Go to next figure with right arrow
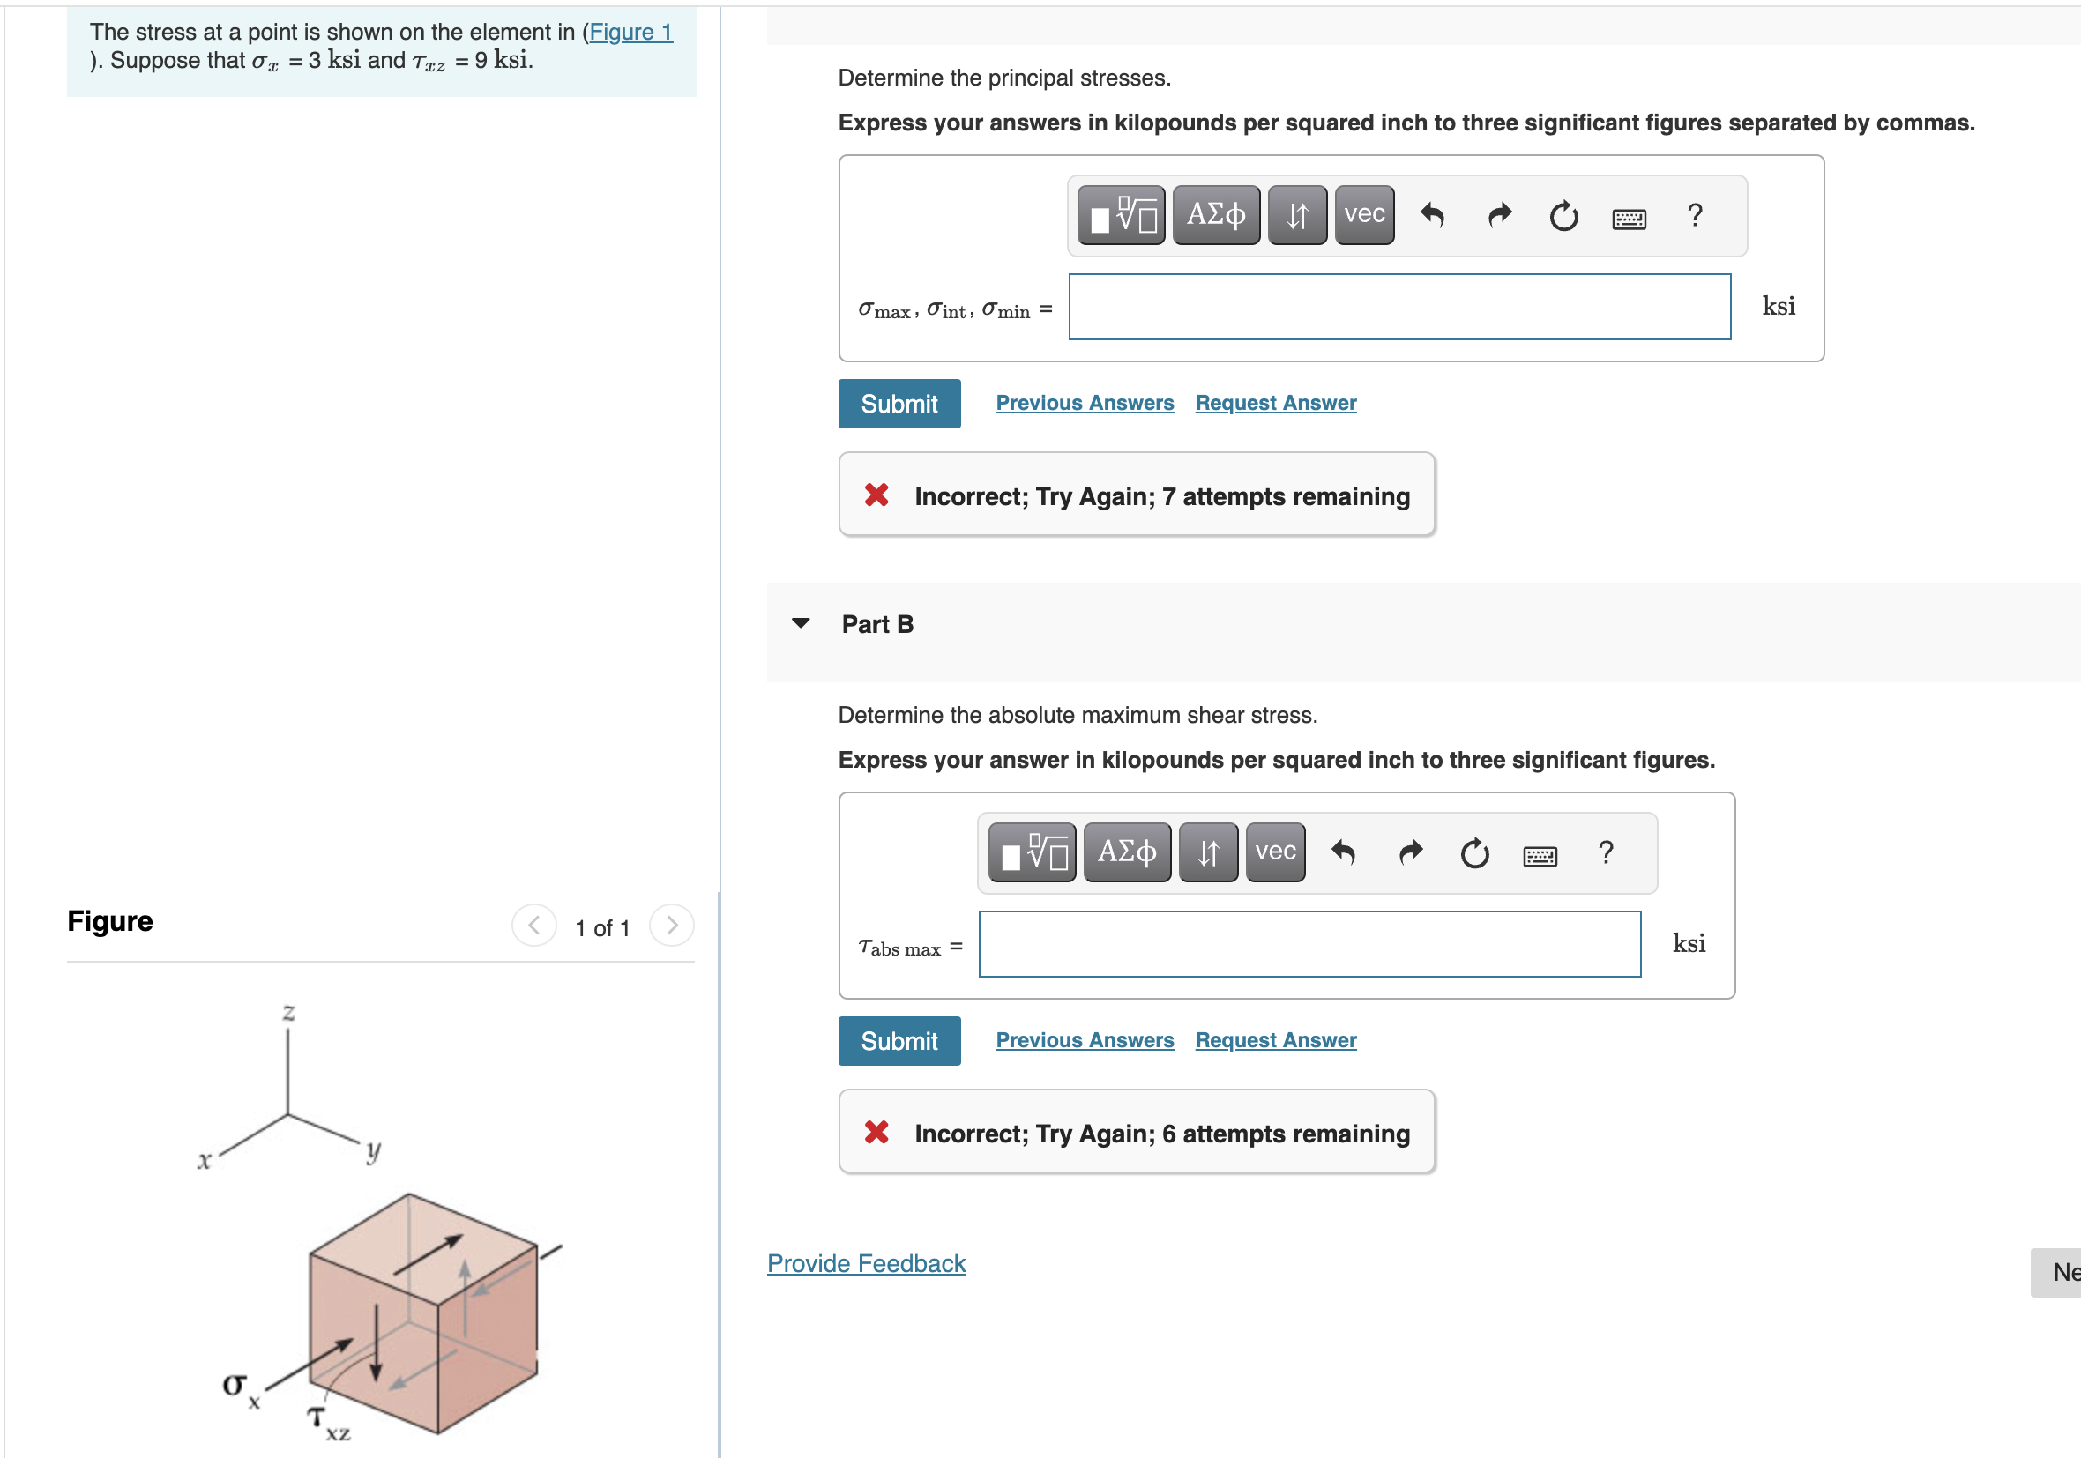The width and height of the screenshot is (2081, 1458). click(672, 926)
